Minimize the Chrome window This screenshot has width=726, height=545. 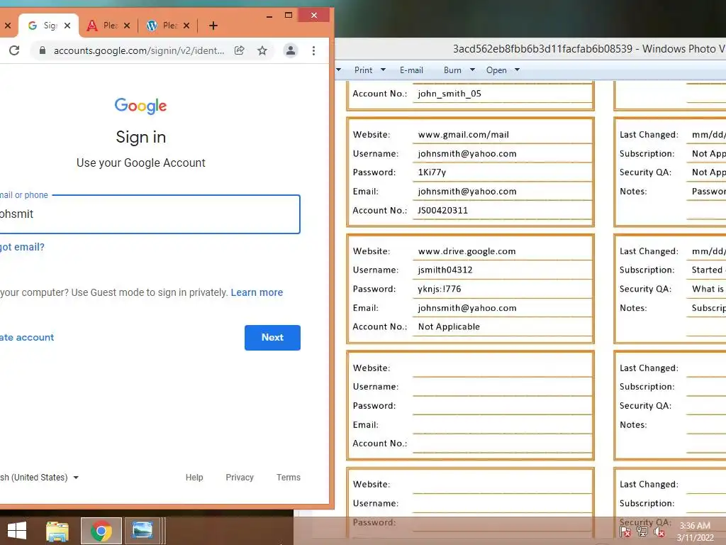coord(269,16)
